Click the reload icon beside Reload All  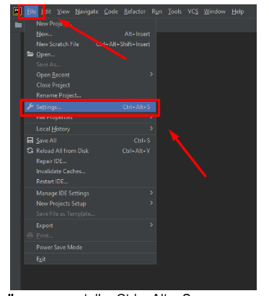pos(30,151)
